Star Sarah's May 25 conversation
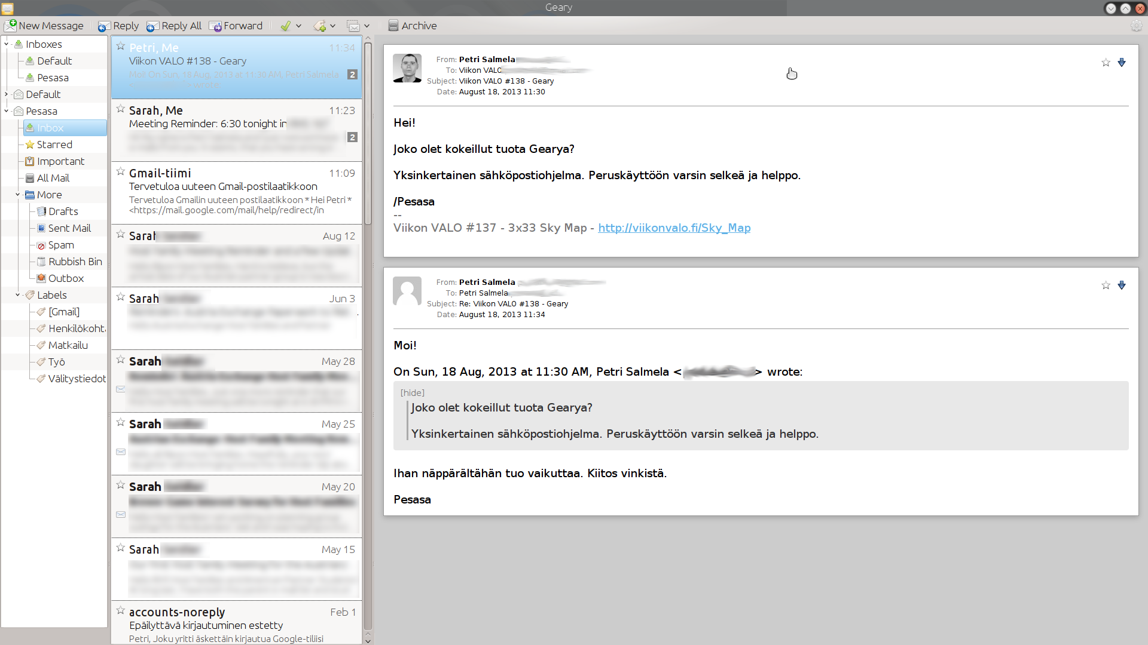This screenshot has width=1148, height=645. click(x=120, y=422)
